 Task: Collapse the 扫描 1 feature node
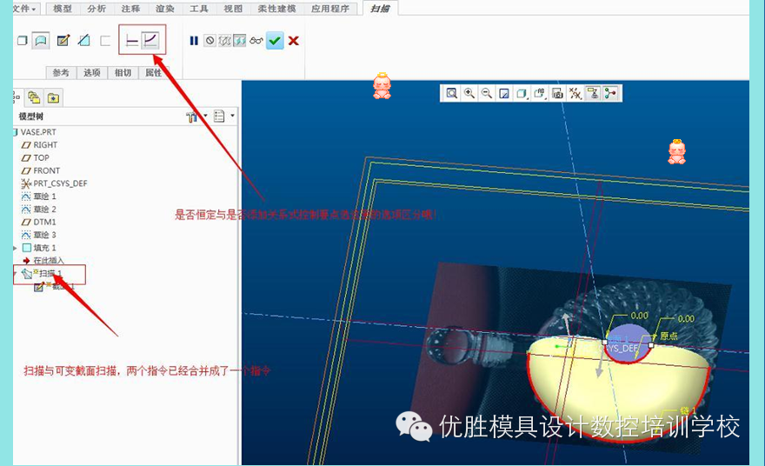15,273
